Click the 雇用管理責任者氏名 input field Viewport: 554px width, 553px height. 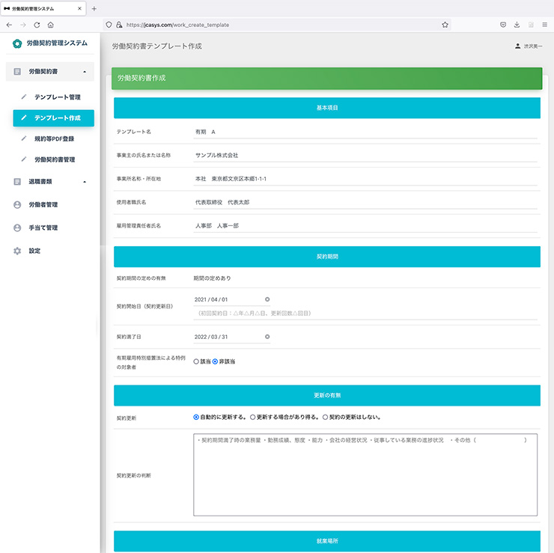tap(365, 226)
